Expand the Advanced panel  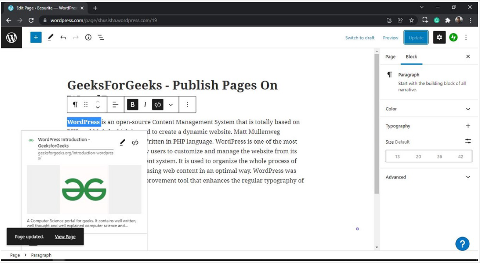429,177
